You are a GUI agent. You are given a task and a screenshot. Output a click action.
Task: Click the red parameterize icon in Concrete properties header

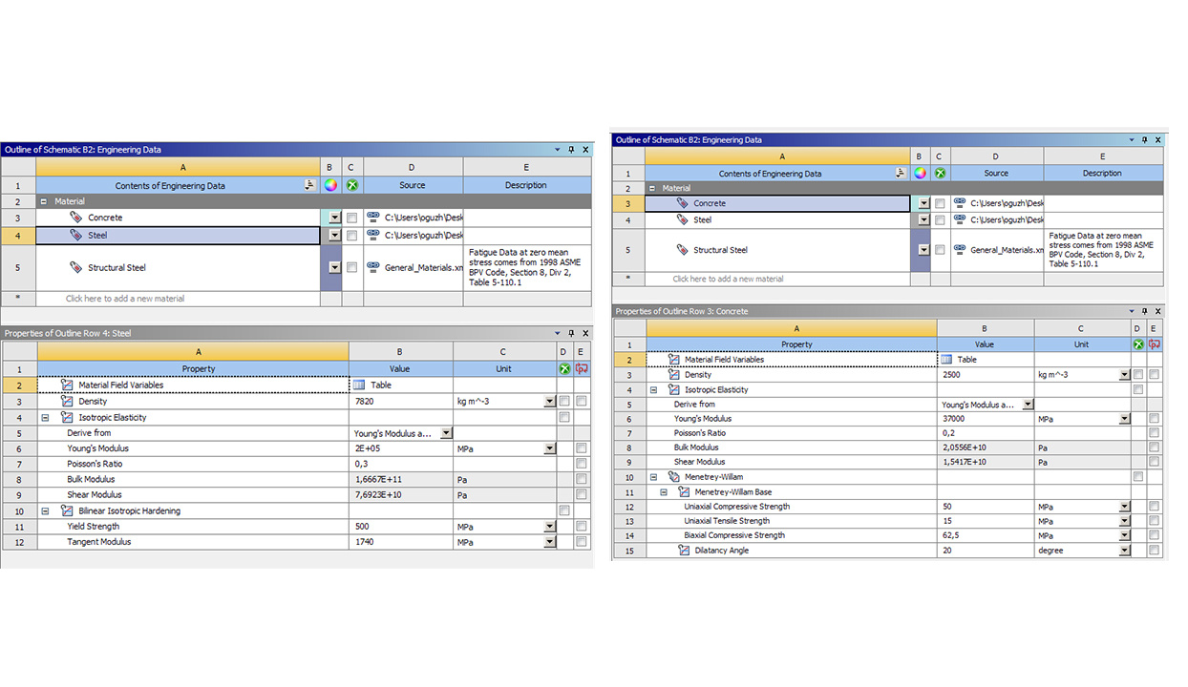[x=1155, y=343]
